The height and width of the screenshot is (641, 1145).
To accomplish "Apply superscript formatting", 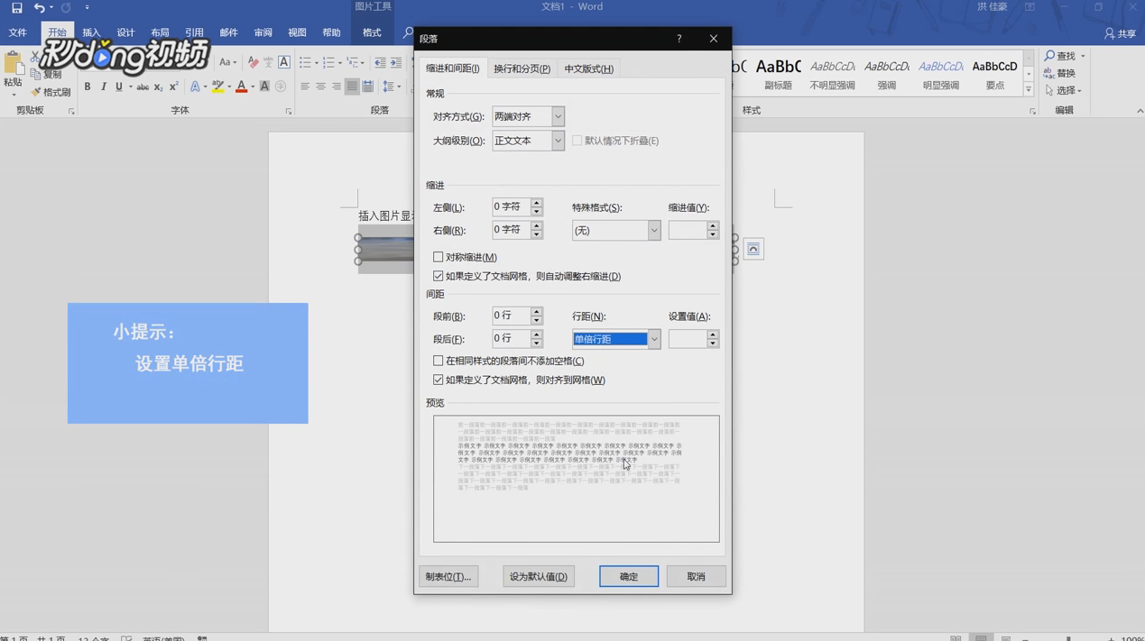I will point(173,87).
